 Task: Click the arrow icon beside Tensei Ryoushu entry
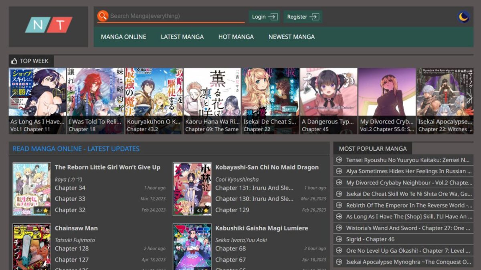click(x=339, y=160)
